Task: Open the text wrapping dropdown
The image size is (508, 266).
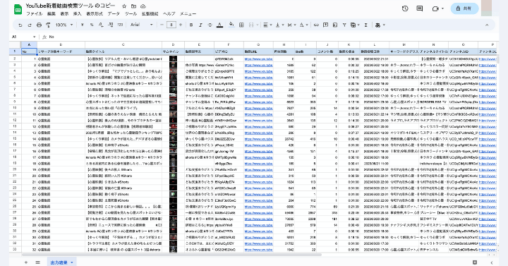Action: [x=291, y=25]
